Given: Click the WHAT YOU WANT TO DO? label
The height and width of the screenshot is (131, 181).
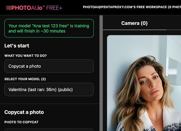Looking at the screenshot, I should pyautogui.click(x=26, y=56).
